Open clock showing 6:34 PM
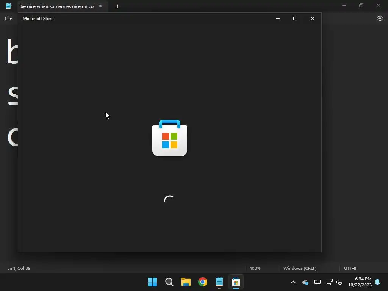 (360, 282)
